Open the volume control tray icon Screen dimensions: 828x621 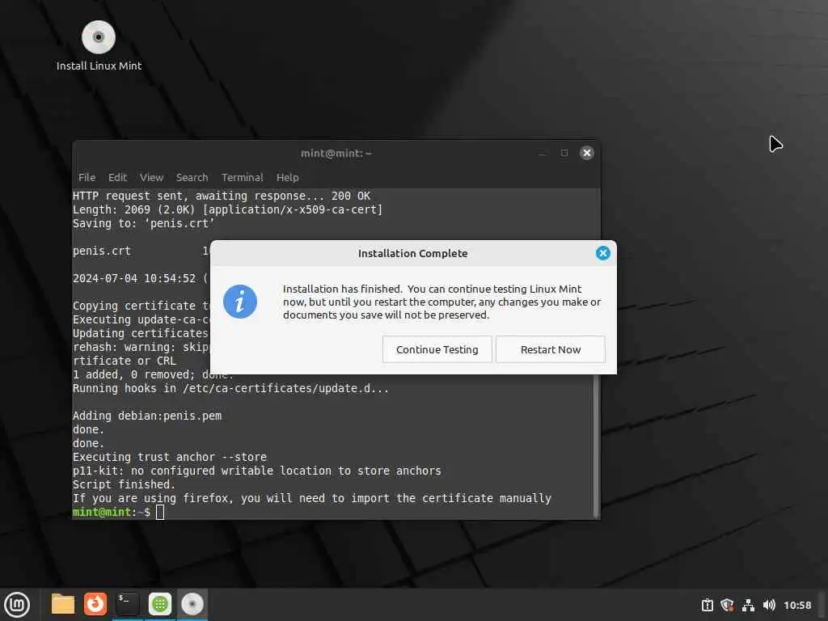769,605
